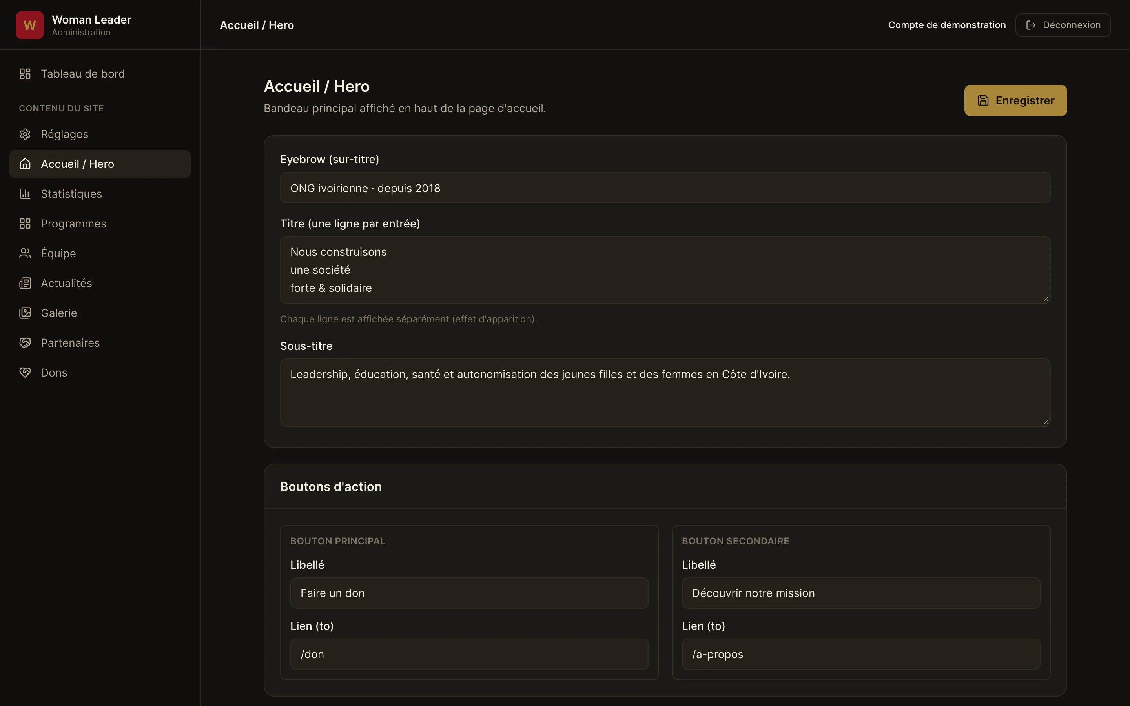This screenshot has height=706, width=1130.
Task: Click the Accueil / Hero home icon
Action: tap(25, 164)
